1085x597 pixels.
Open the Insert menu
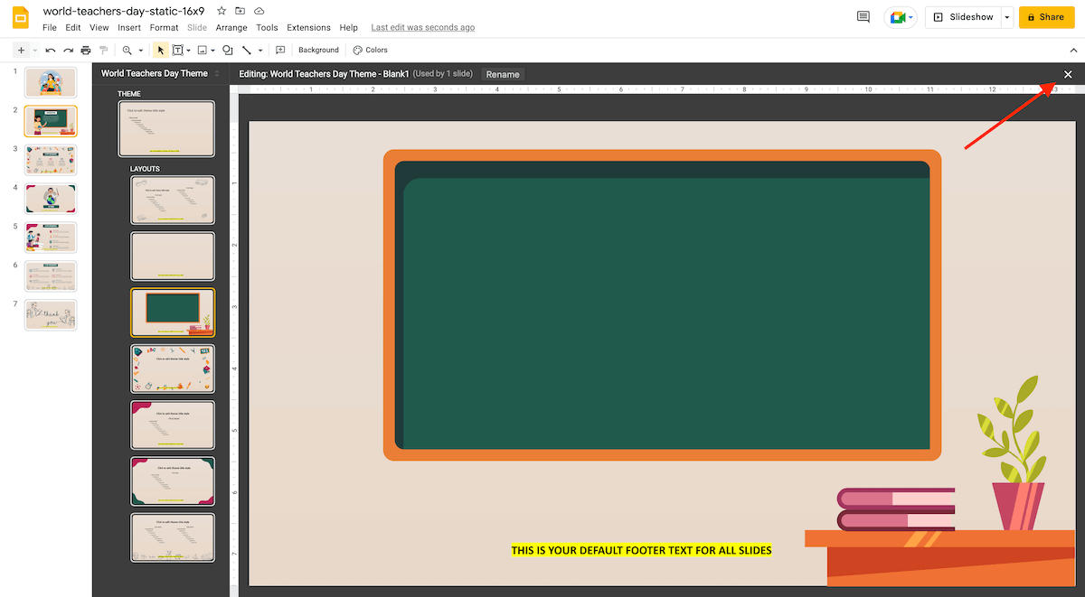click(129, 27)
